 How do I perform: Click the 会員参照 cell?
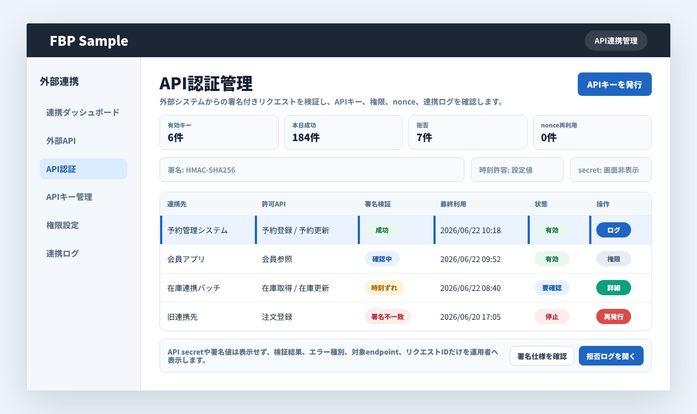(277, 259)
